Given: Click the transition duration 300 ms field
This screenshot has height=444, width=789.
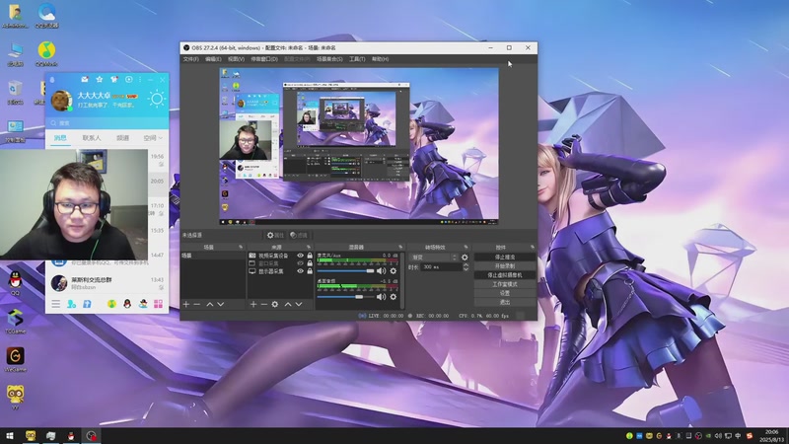Looking at the screenshot, I should [x=441, y=267].
